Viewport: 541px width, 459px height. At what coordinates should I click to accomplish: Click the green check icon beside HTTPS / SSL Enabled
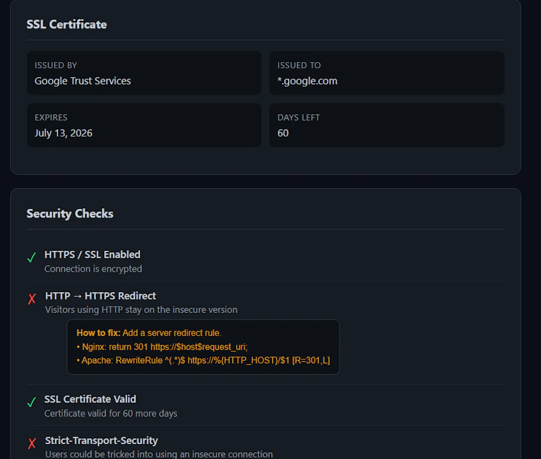[x=31, y=258]
